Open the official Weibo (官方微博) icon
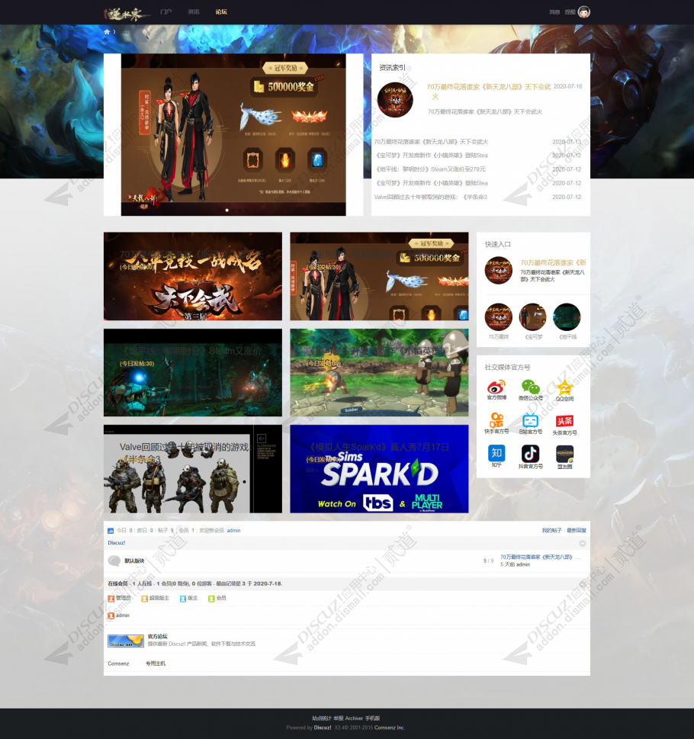 [496, 387]
